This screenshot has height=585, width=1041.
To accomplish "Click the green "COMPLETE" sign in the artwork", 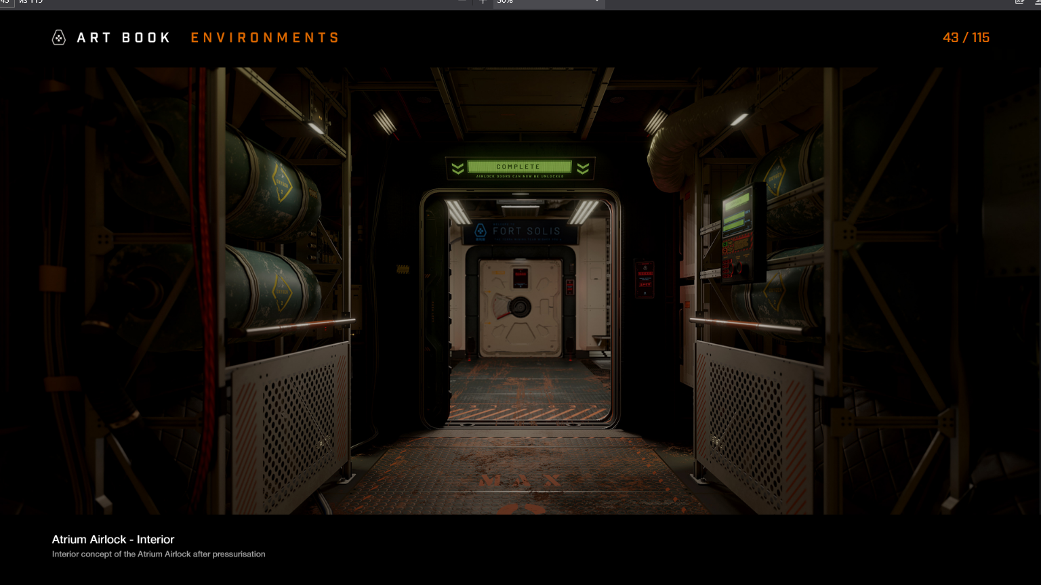I will (x=518, y=167).
